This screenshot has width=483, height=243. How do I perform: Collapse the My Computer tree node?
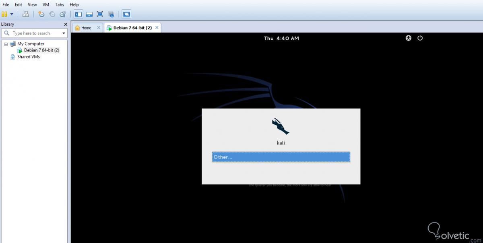tap(6, 44)
